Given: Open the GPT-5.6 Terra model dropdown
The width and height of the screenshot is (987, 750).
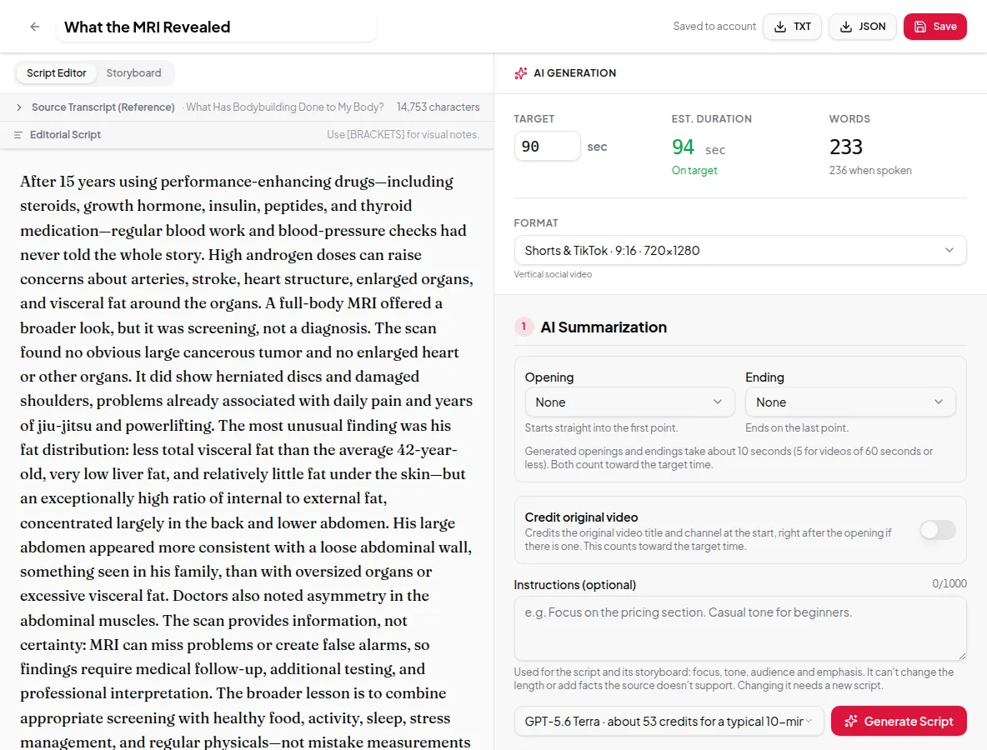Looking at the screenshot, I should 669,721.
